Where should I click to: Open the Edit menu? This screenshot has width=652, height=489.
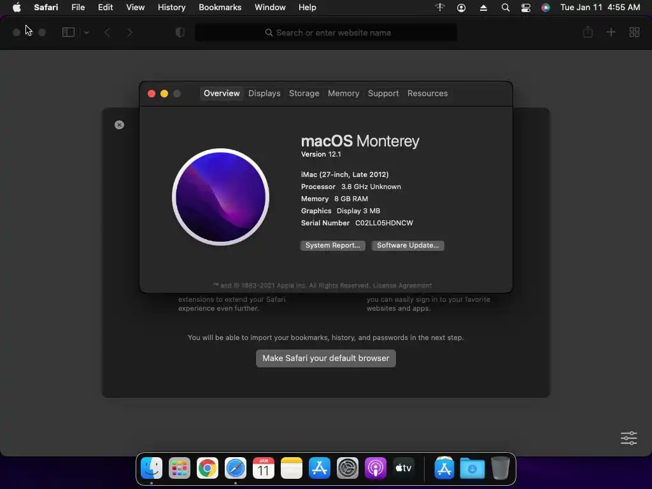pyautogui.click(x=105, y=8)
